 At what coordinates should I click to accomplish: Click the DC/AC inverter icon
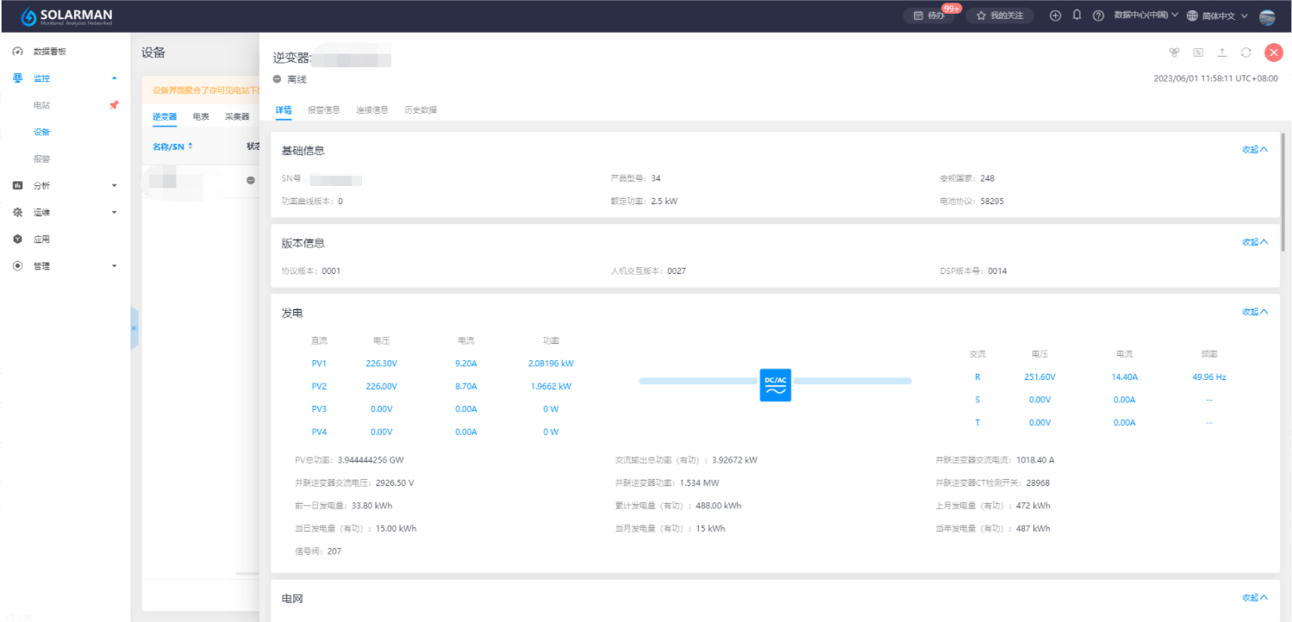[775, 385]
